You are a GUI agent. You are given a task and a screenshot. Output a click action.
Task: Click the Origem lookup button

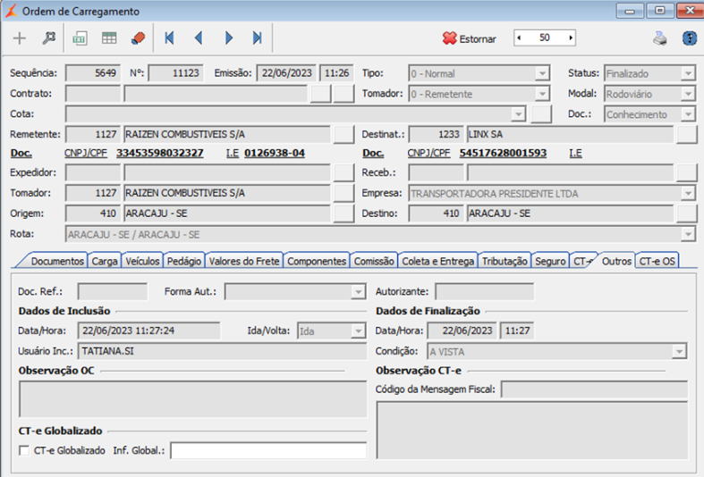tap(344, 213)
